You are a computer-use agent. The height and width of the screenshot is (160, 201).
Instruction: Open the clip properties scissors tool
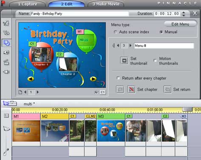[6, 23]
